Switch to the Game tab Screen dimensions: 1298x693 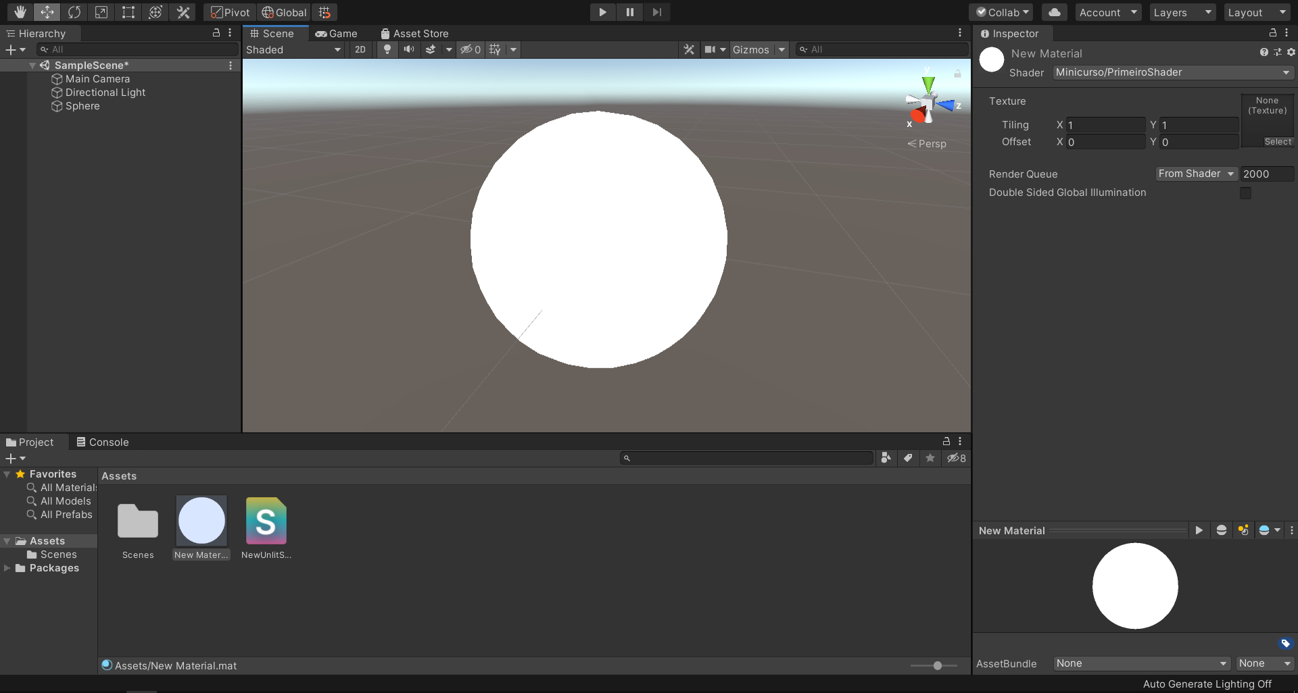tap(337, 33)
